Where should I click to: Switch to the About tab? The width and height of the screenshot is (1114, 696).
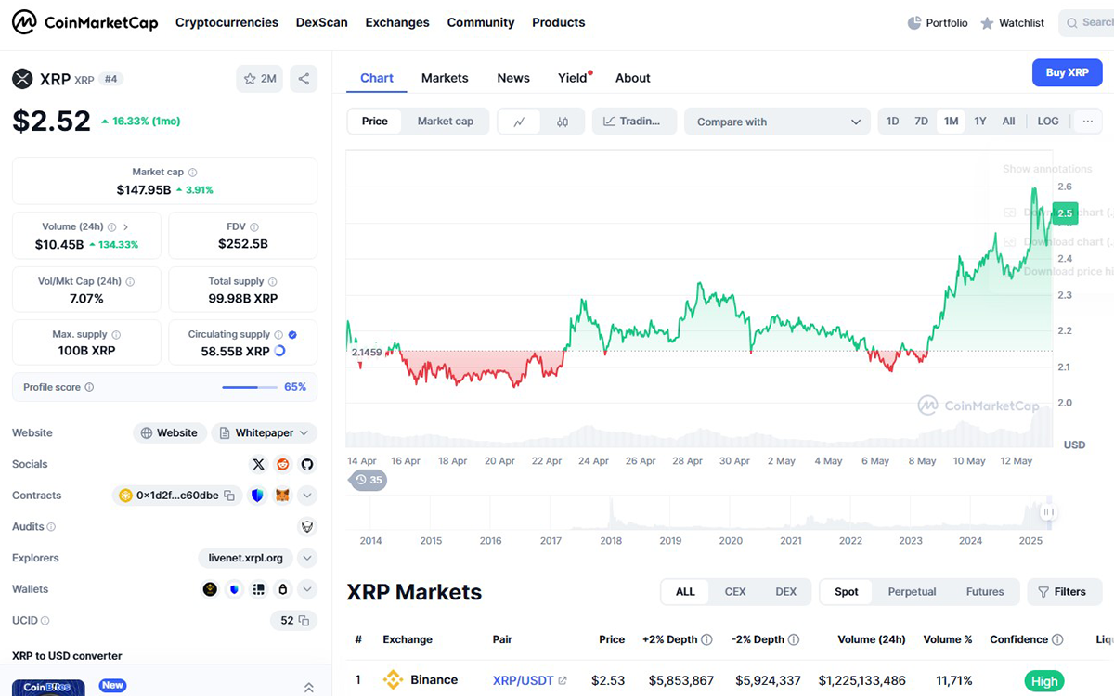[633, 78]
